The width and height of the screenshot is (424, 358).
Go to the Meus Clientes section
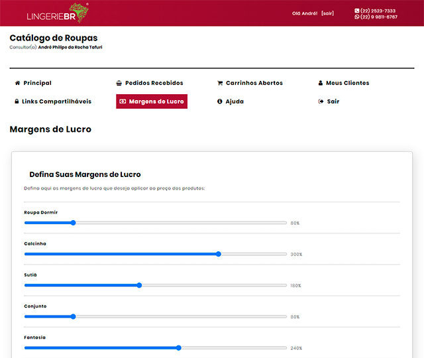[347, 83]
